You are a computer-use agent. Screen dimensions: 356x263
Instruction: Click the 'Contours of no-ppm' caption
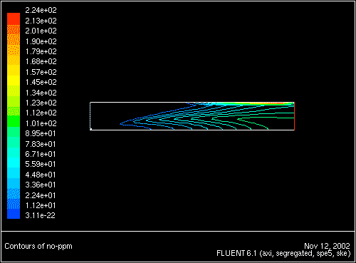pos(38,246)
